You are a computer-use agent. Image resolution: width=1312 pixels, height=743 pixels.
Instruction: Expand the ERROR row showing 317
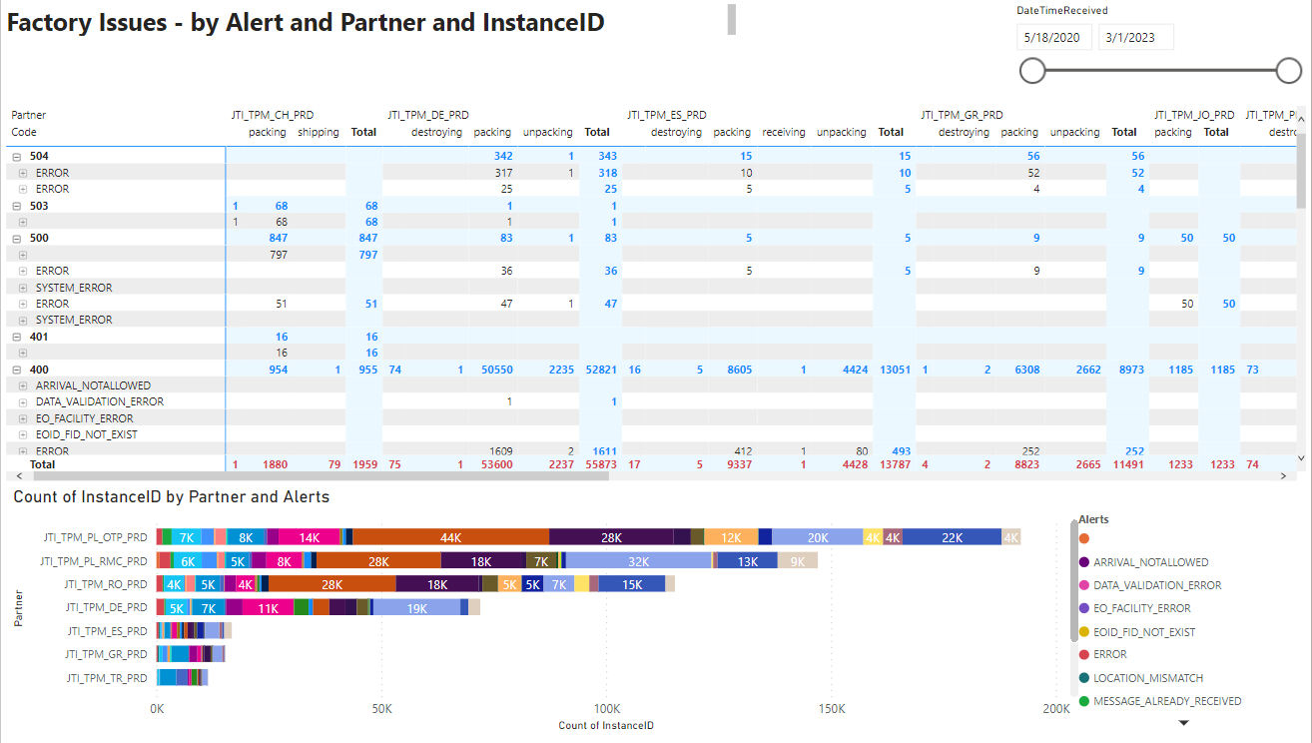click(x=23, y=173)
